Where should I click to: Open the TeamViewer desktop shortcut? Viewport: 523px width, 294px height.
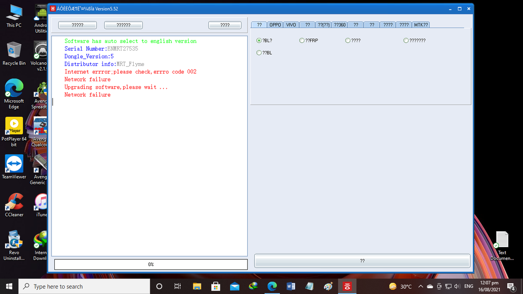(x=14, y=167)
